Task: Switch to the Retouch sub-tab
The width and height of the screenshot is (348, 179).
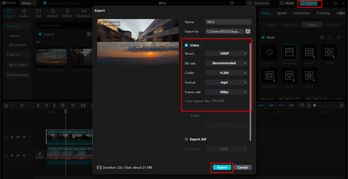Action: click(x=333, y=25)
